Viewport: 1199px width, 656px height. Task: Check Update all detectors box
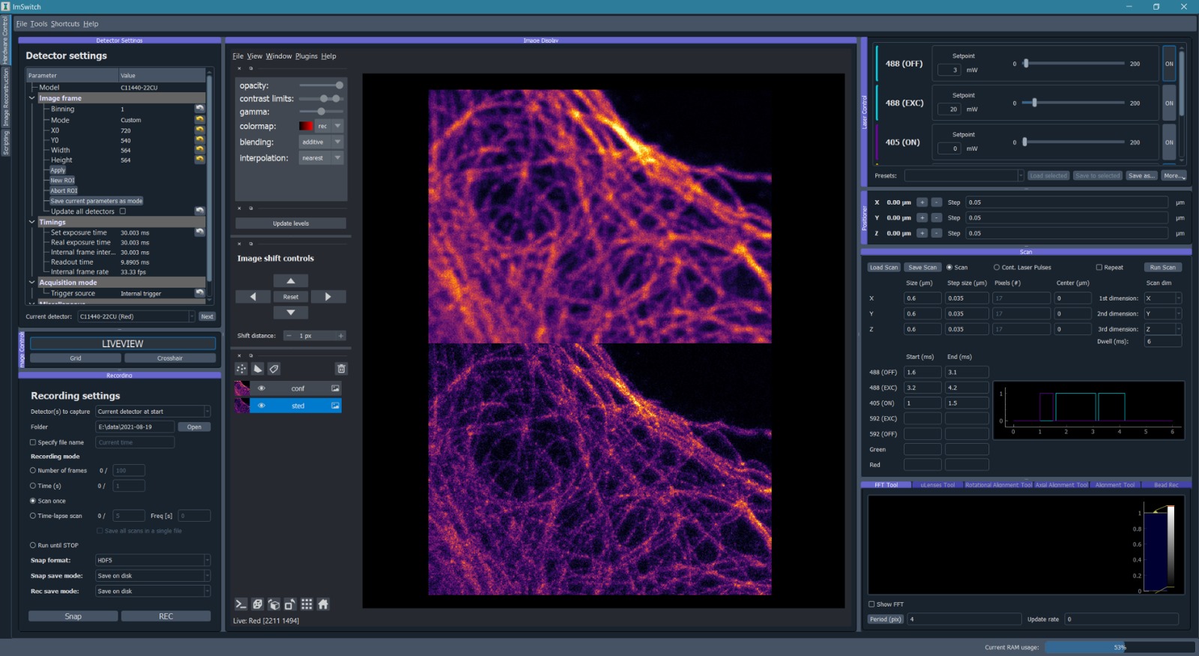tap(123, 211)
